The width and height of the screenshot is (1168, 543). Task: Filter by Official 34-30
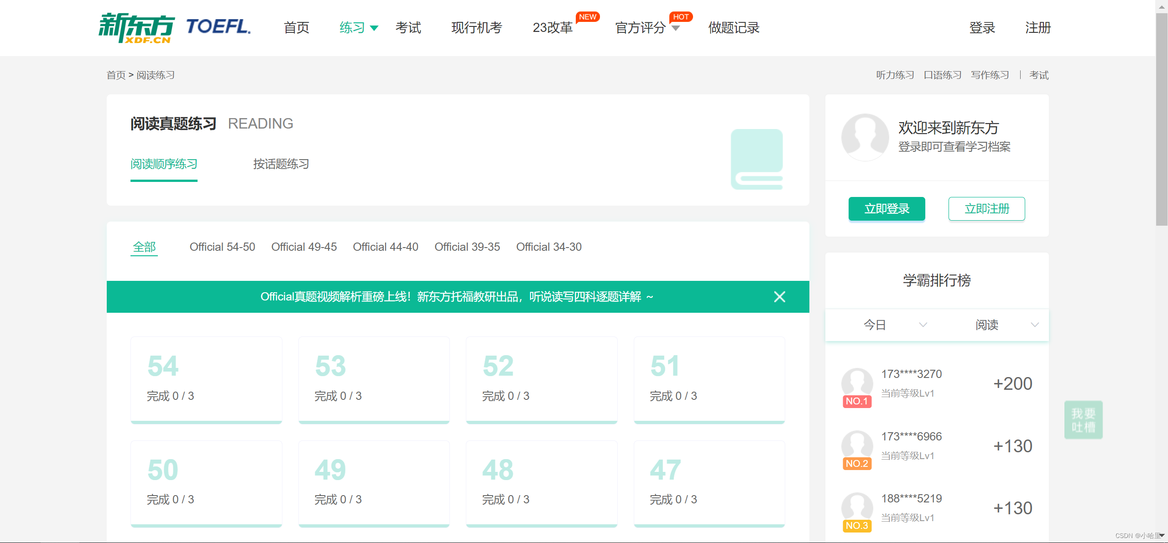click(x=549, y=247)
